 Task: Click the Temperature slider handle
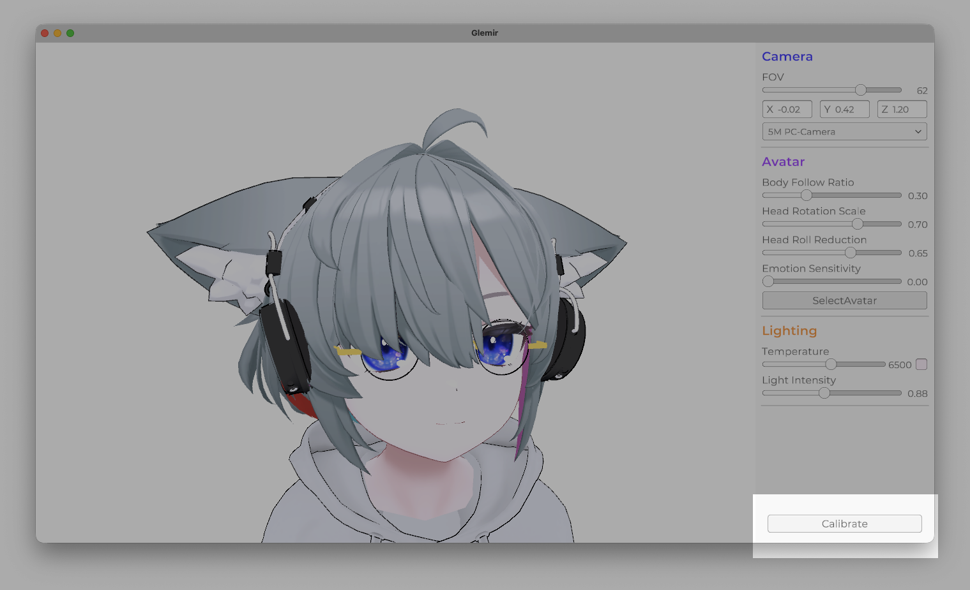pyautogui.click(x=831, y=364)
